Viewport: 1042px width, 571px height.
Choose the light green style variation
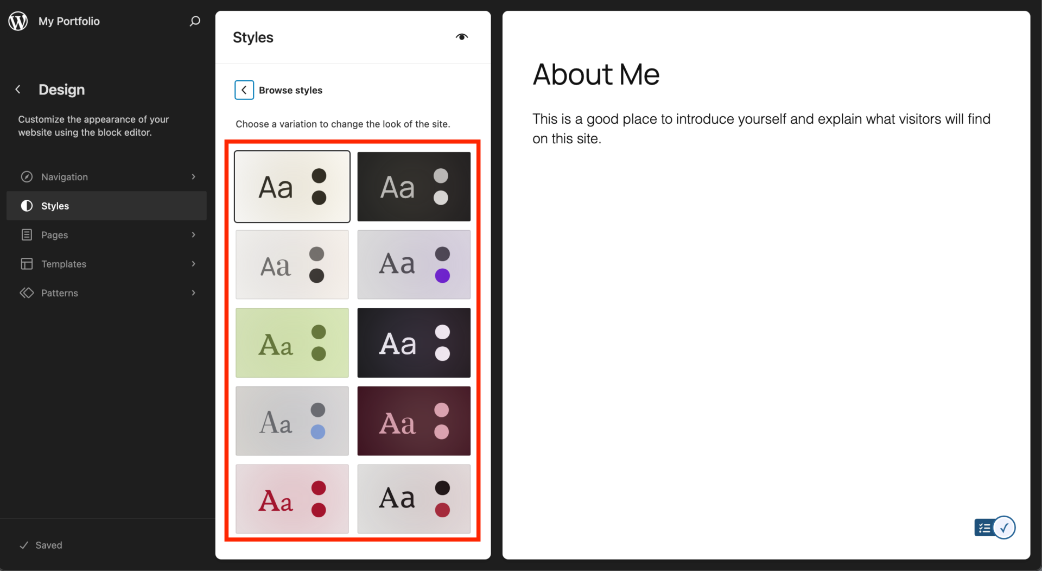[x=292, y=343]
